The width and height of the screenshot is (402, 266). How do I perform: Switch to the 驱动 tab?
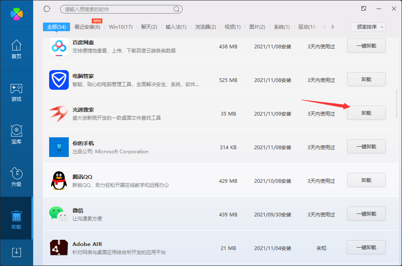(x=307, y=27)
